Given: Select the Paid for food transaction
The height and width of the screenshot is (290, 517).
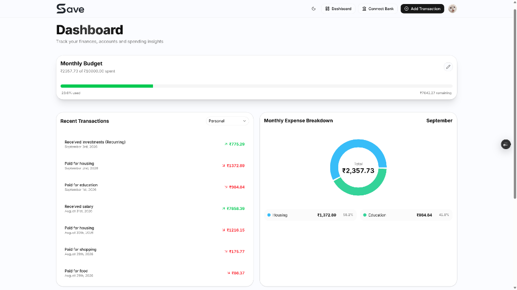Looking at the screenshot, I should 154,273.
